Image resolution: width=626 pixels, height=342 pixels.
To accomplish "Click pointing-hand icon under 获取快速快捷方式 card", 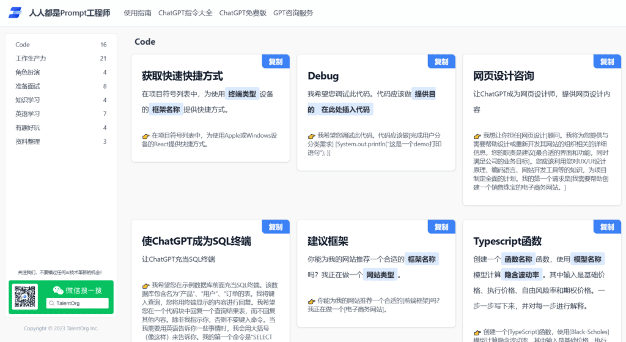I will point(145,136).
